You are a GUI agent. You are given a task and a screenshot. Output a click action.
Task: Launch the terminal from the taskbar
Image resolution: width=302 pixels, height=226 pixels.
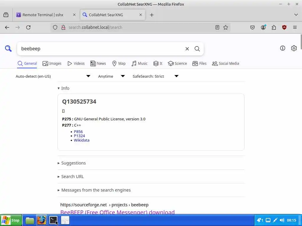tap(53, 220)
